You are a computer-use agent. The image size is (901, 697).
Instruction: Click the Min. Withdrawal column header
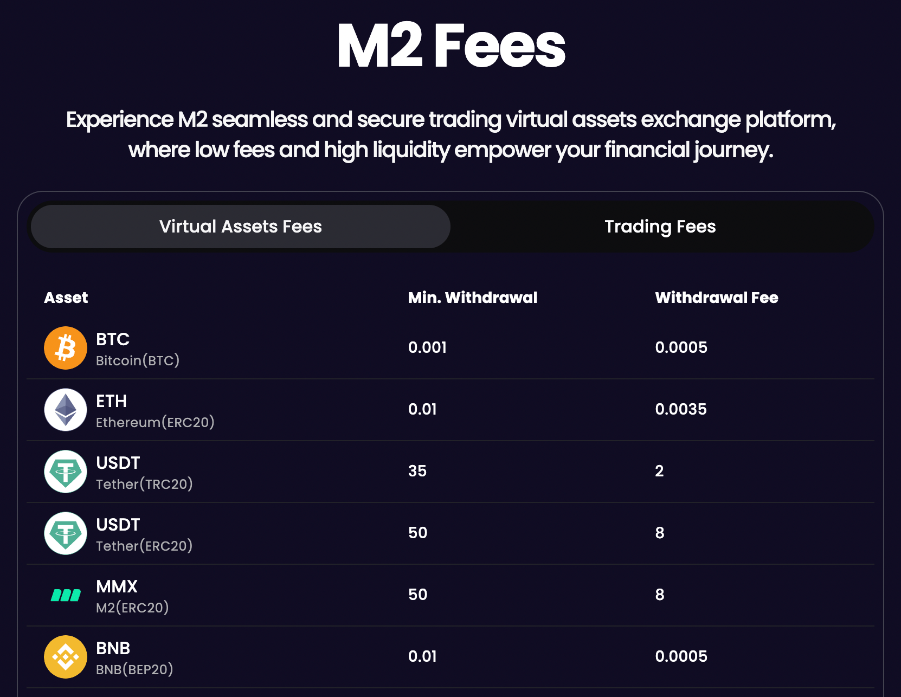(473, 297)
